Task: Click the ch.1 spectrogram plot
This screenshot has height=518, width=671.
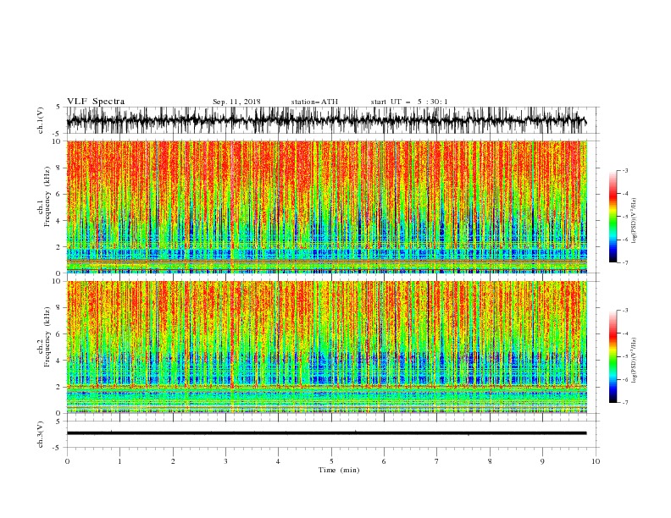Action: (326, 207)
